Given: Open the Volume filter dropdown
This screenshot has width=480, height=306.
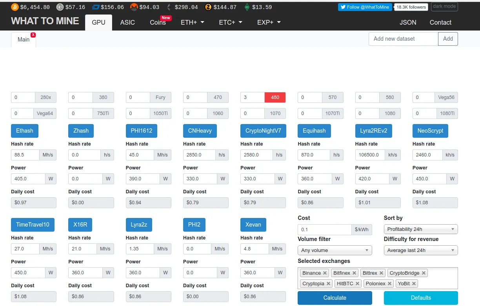Looking at the screenshot, I should tap(335, 250).
